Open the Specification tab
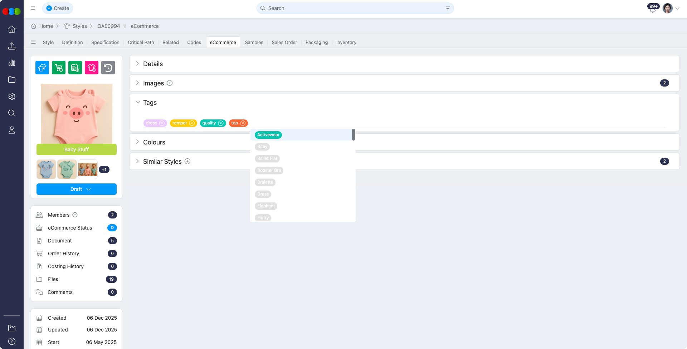Screen dimensions: 687x349 coord(105,42)
